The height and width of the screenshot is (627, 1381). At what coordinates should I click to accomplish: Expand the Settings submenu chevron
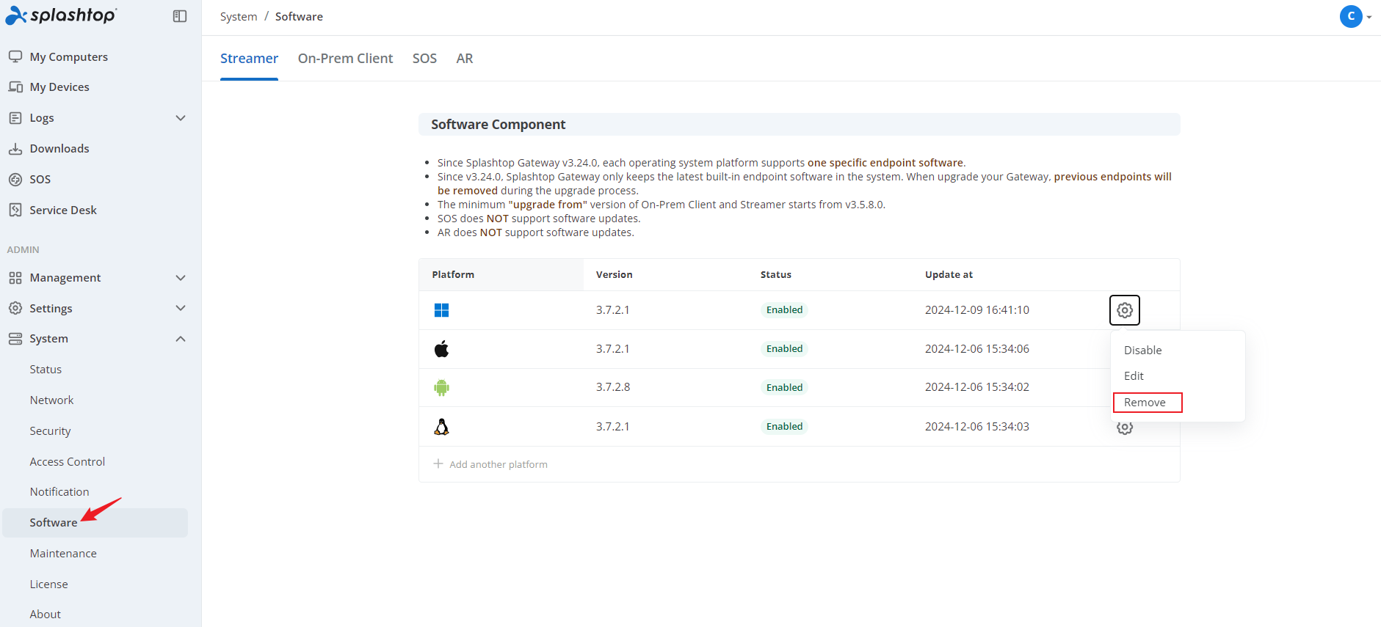[181, 308]
